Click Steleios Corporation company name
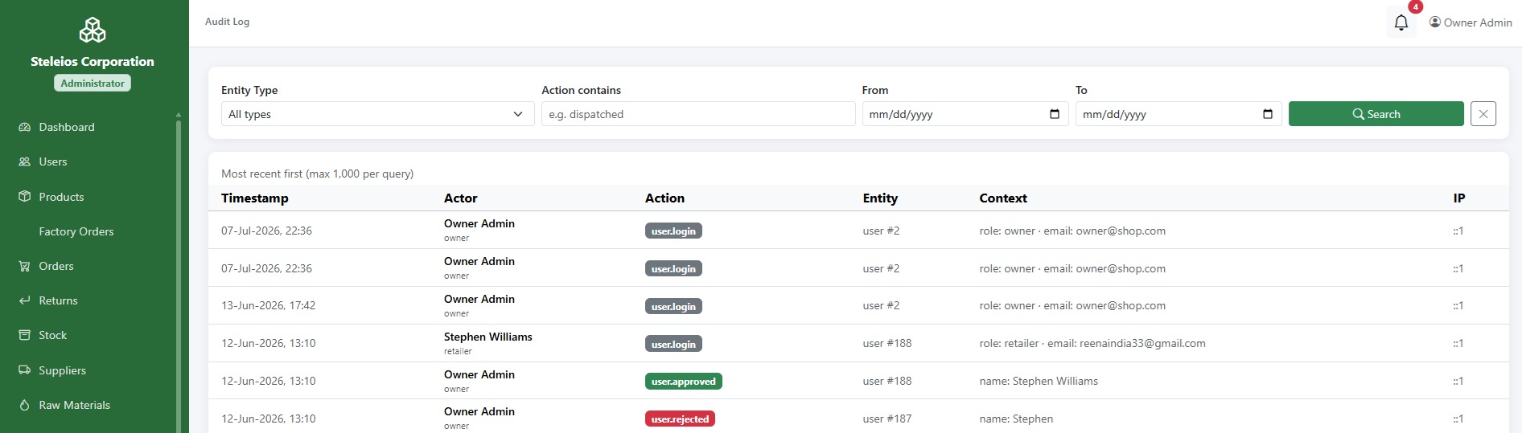 point(93,61)
